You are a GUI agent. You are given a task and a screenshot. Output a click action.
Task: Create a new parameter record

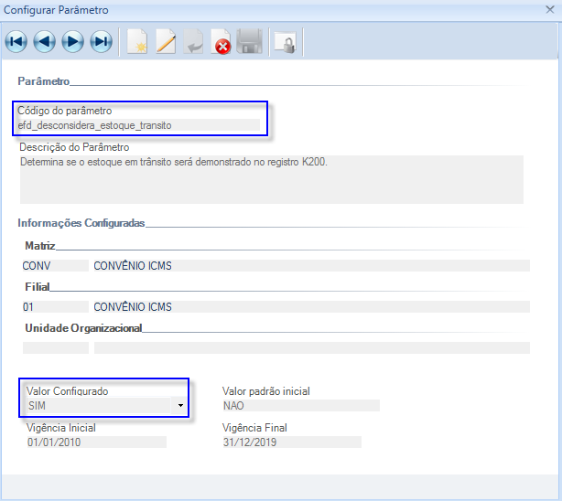[137, 42]
